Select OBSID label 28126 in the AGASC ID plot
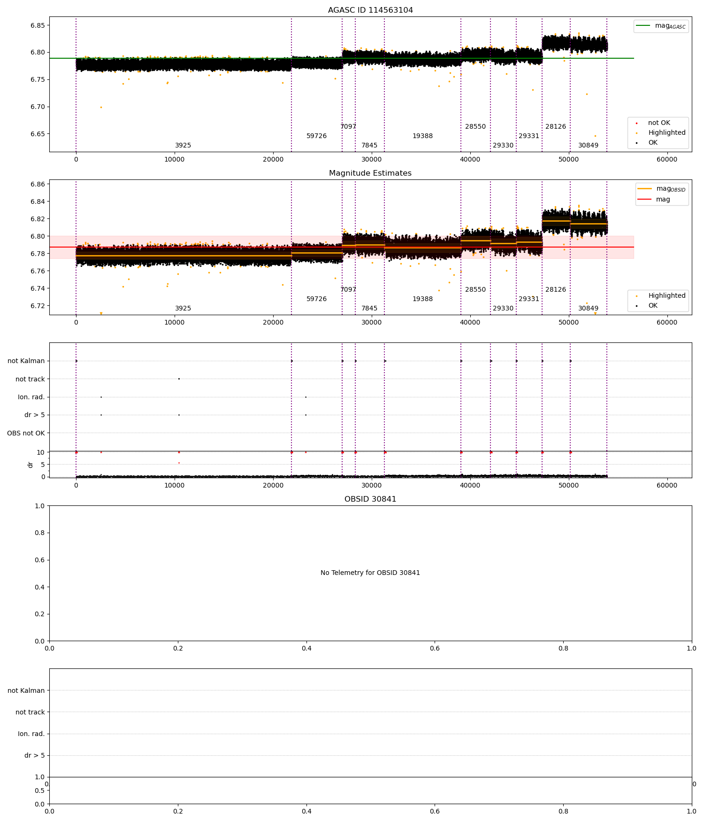Viewport: 704px width, 822px height. [x=556, y=127]
